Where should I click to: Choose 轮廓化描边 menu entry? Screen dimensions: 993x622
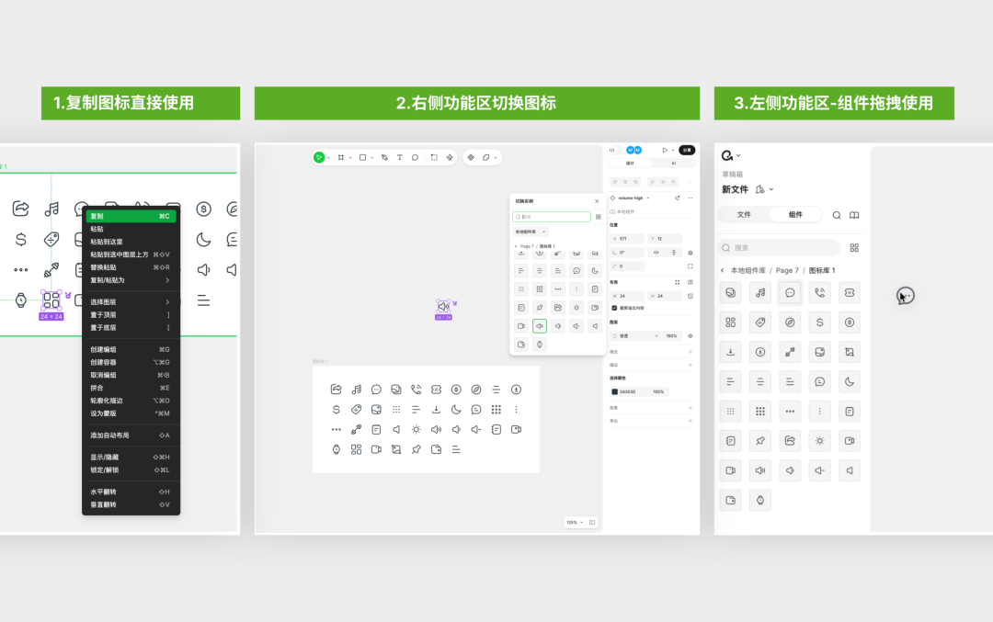point(131,401)
